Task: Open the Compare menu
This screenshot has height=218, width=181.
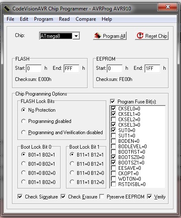Action: pos(86,19)
